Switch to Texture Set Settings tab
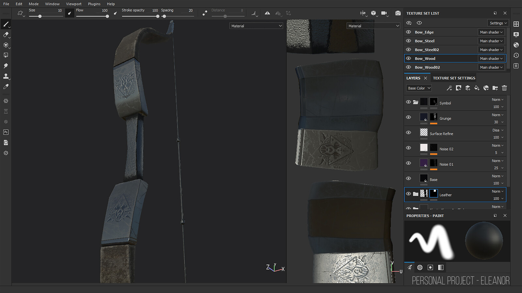This screenshot has height=293, width=522. tap(454, 78)
